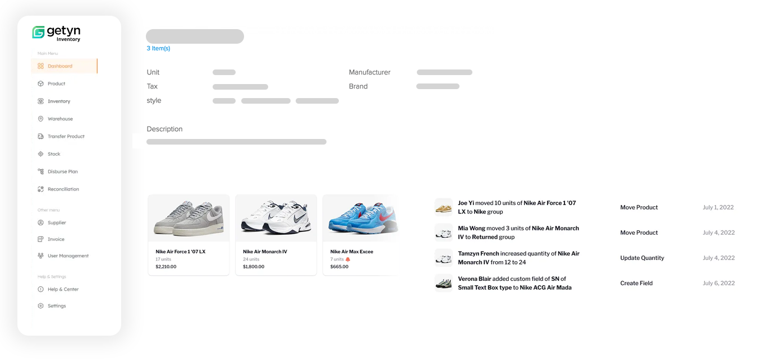Screen dimensions: 763x362
Task: Click the Transfer Product truck icon
Action: click(x=40, y=136)
